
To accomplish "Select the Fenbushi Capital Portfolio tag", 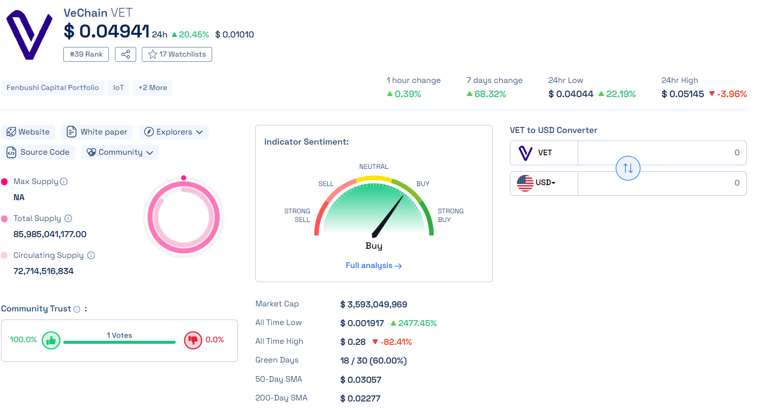I will (x=53, y=87).
